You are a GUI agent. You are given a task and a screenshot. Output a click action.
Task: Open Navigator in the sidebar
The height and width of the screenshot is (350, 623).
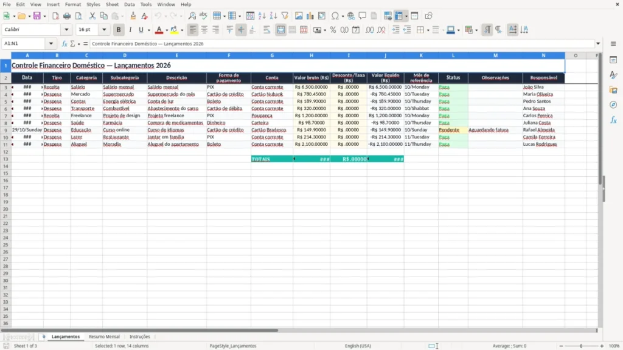[613, 105]
